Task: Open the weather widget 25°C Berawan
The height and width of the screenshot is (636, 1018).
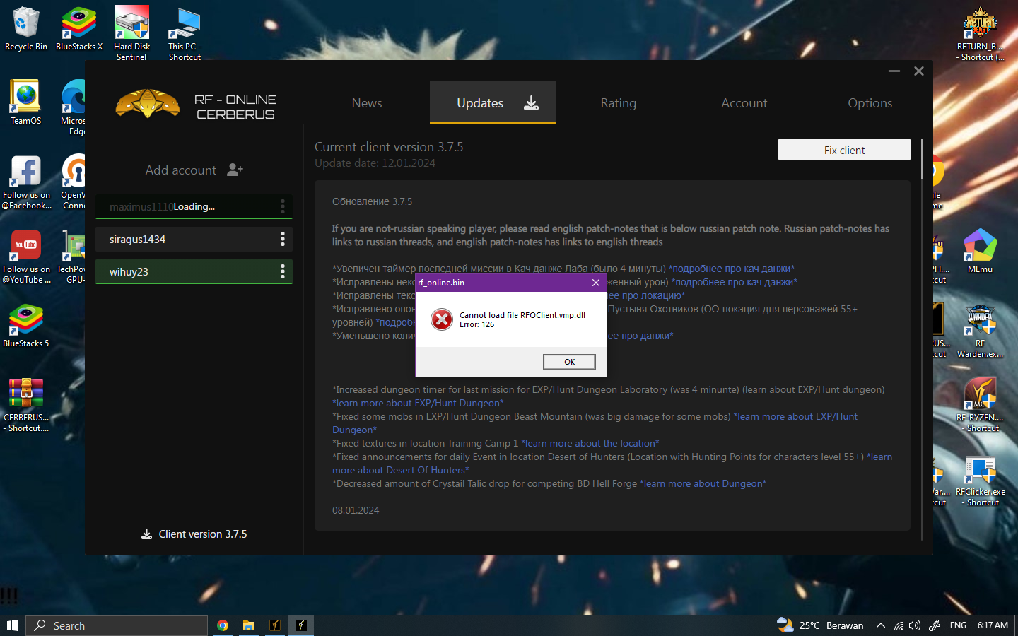Action: (x=820, y=625)
